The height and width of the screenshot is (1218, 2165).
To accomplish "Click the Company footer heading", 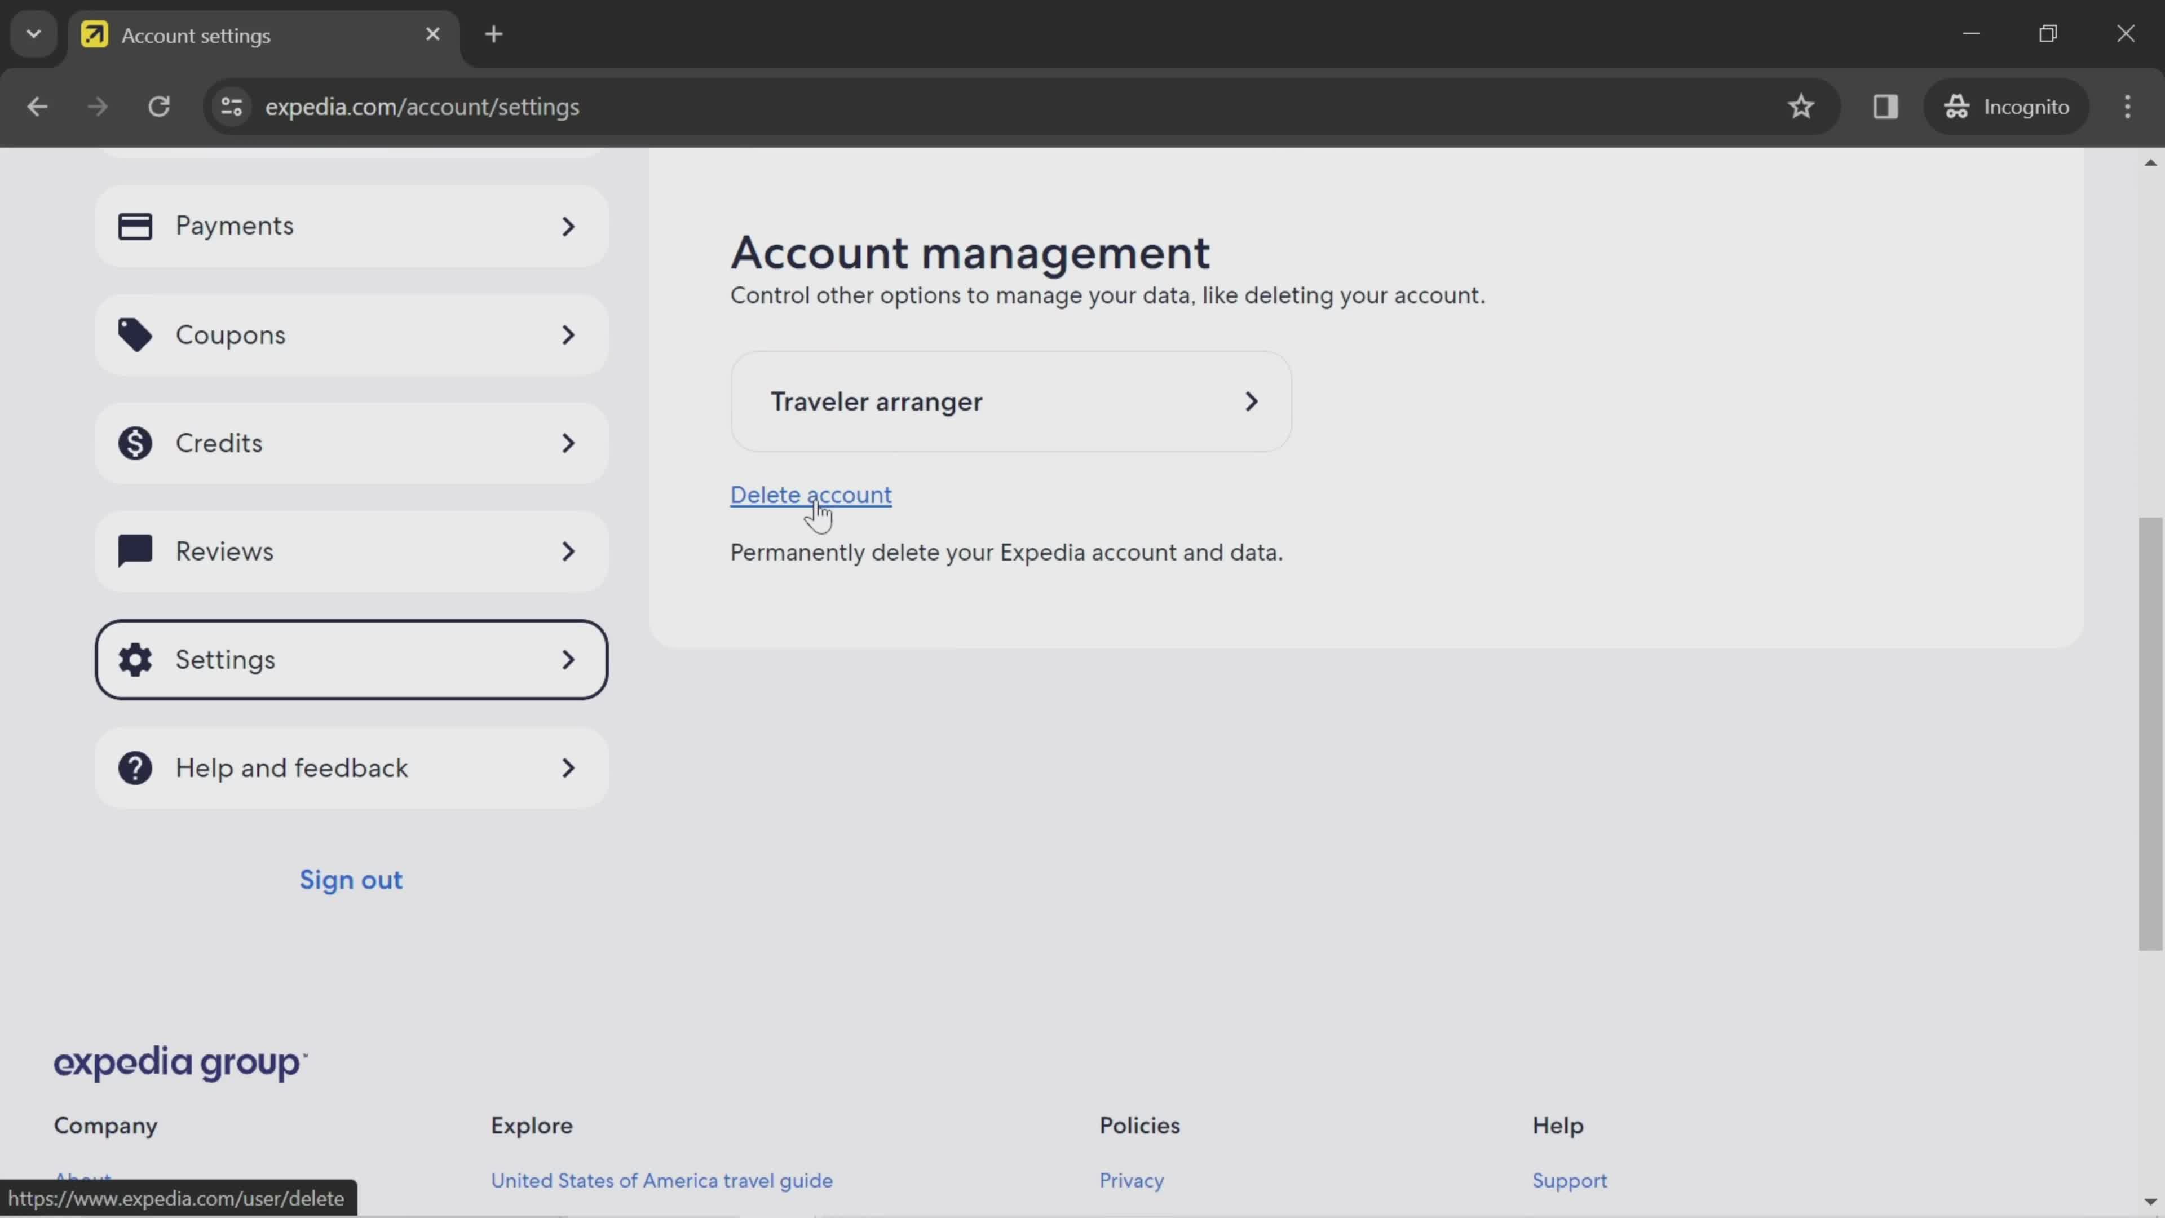I will pyautogui.click(x=106, y=1126).
